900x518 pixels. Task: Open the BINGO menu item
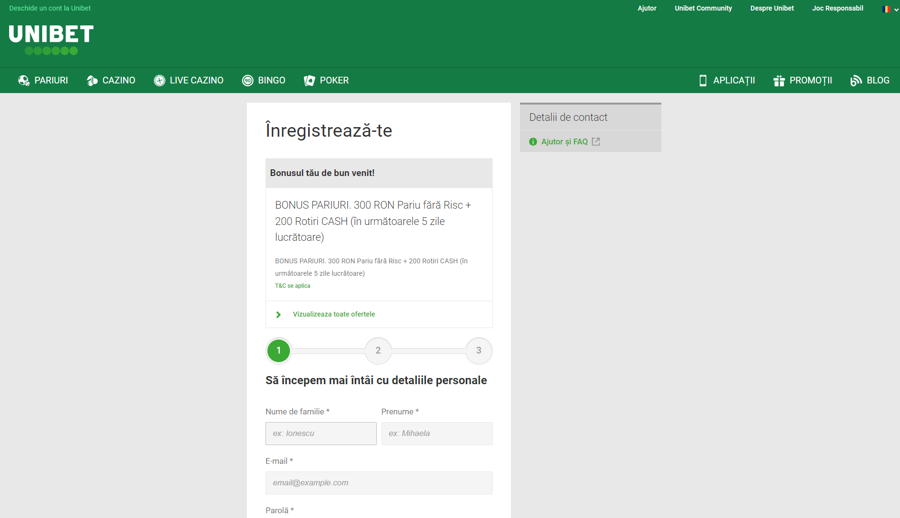[x=264, y=81]
